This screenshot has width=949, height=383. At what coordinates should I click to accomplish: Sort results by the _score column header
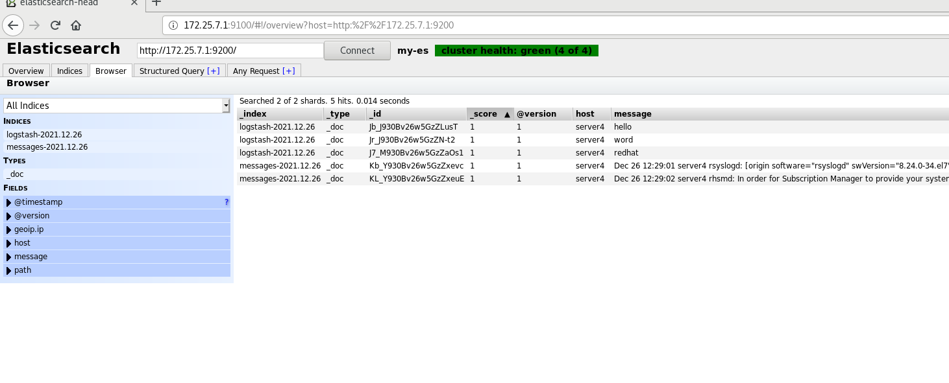coord(490,114)
